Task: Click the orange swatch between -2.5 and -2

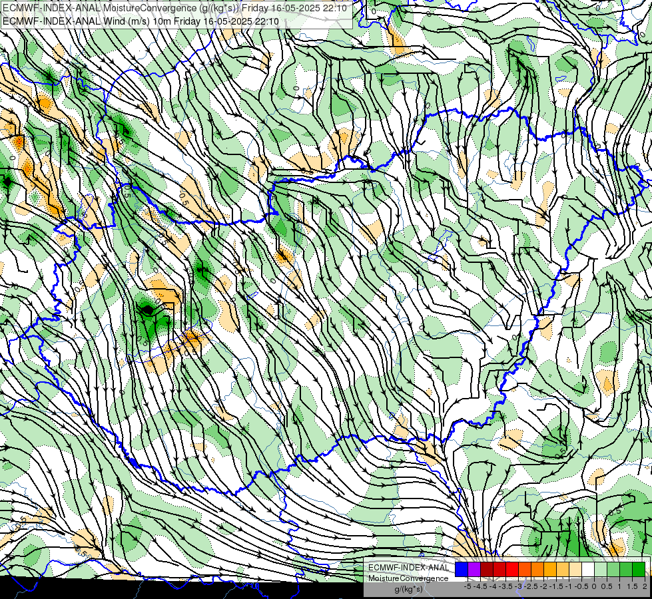Action: pos(537,570)
